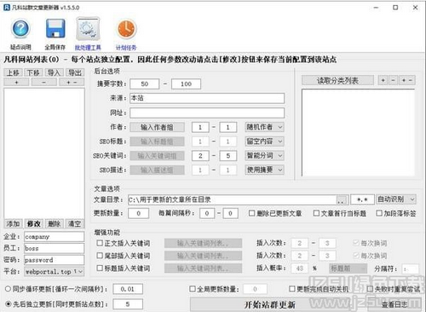Click the 同时更新站点数 field showing 5
This screenshot has height=312, width=426.
click(x=128, y=304)
